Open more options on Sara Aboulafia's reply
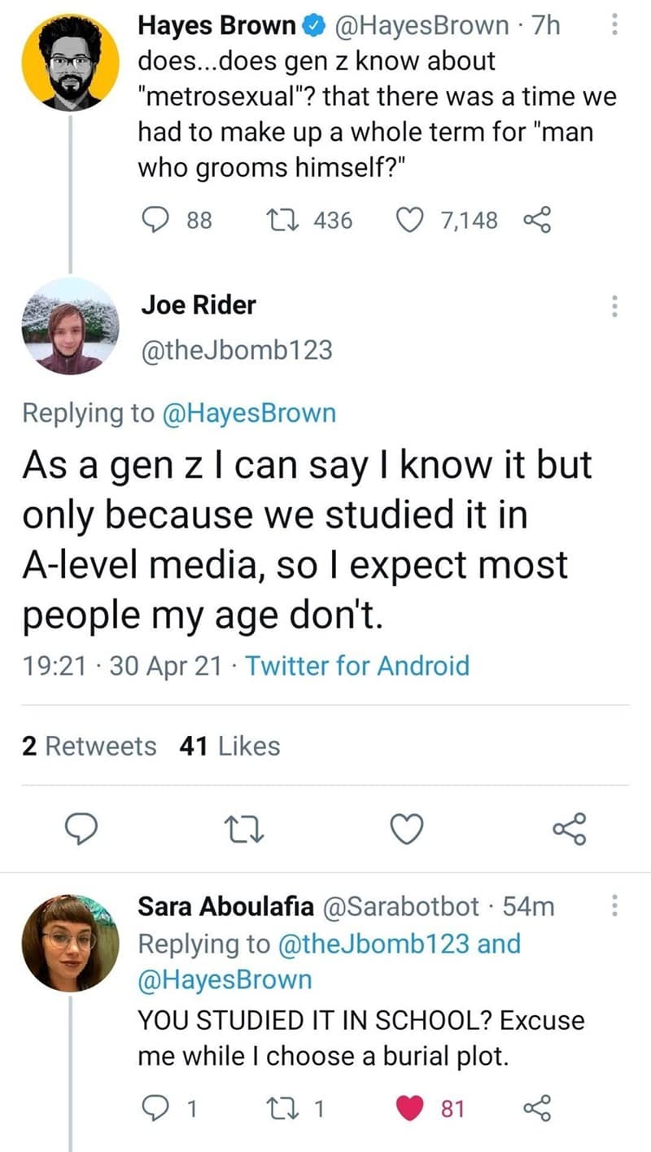This screenshot has width=651, height=1152. [614, 906]
